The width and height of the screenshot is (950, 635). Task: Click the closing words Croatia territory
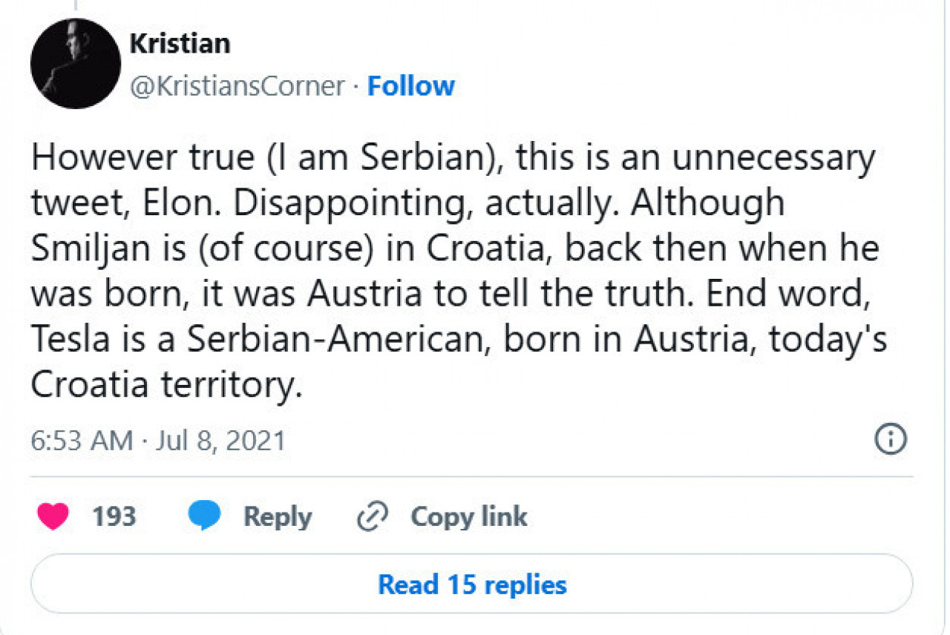[167, 386]
